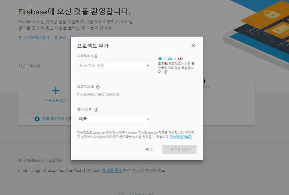
Task: Close the 프로젝트 추가 dialog with X
Action: tap(193, 46)
